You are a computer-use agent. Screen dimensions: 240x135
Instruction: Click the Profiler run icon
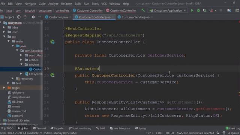[x=211, y=10]
